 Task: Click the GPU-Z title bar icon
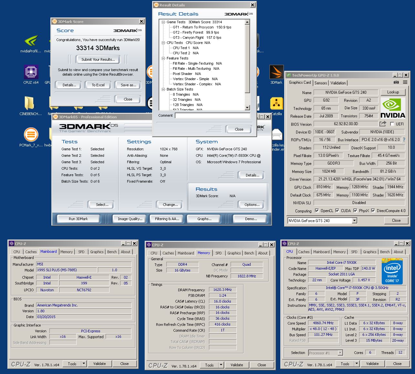pos(289,75)
